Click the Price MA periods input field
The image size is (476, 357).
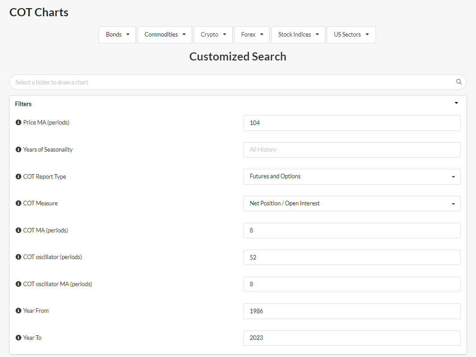(x=352, y=123)
